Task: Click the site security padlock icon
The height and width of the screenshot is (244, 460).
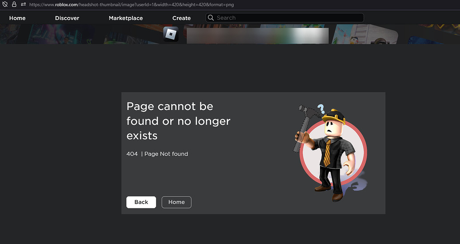Action: tap(14, 4)
